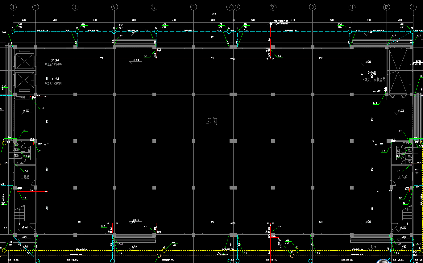Viewport: 423px width, 263px height.
Task: Click the upper 3T 货梯 label
Action: 55,61
